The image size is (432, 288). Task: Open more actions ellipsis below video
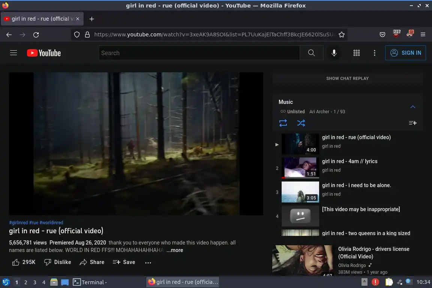148,262
